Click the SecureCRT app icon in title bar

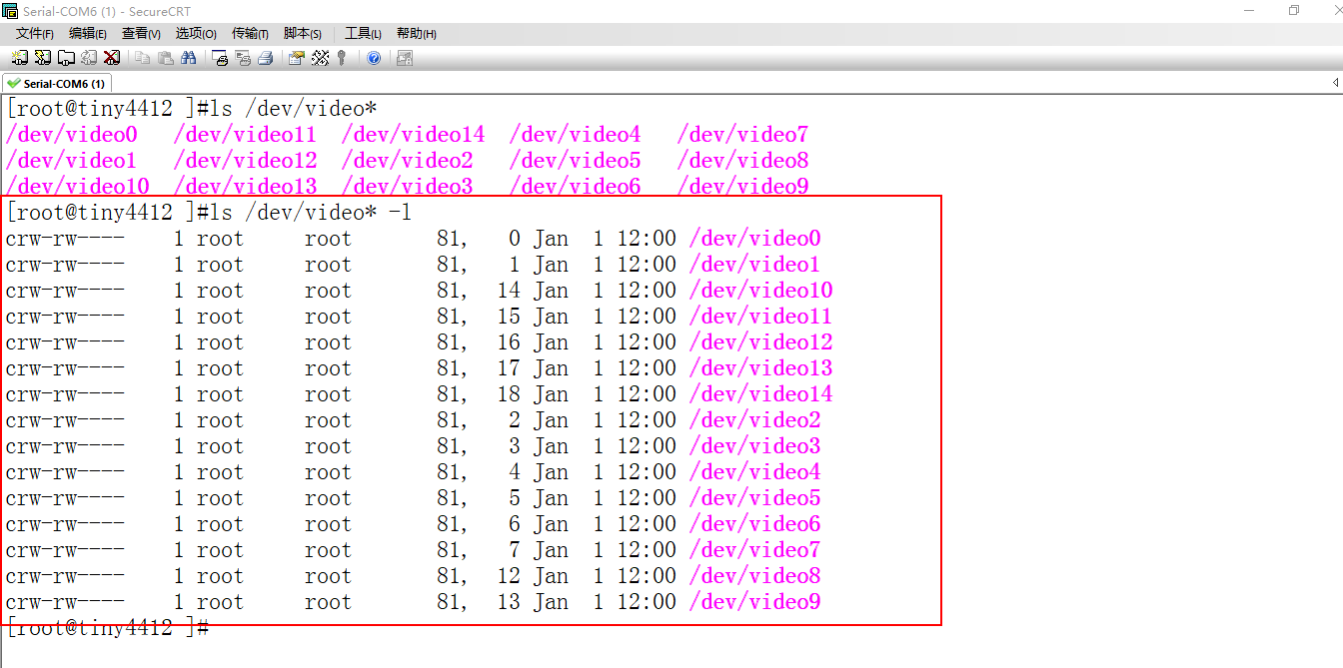(11, 10)
